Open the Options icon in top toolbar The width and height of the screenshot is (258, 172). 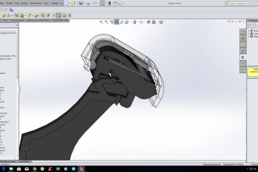click(120, 3)
